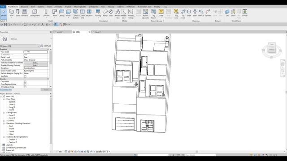This screenshot has height=161, width=287.
Task: Select the Model Text tool
Action: point(117,14)
